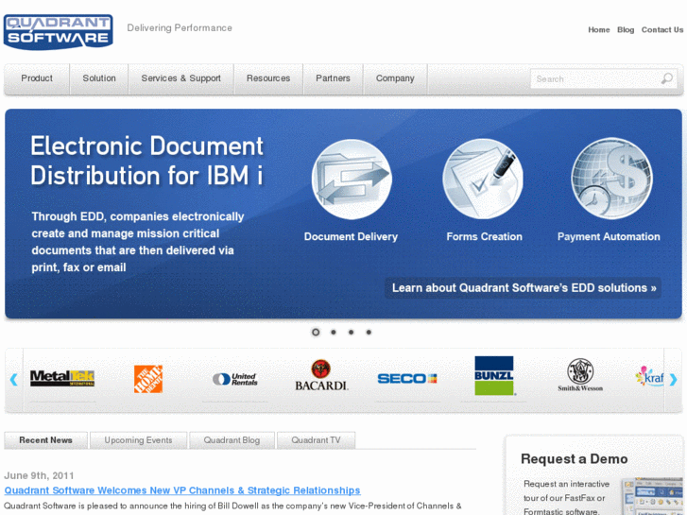The height and width of the screenshot is (515, 687).
Task: Click the Bunzl logo
Action: 494,376
